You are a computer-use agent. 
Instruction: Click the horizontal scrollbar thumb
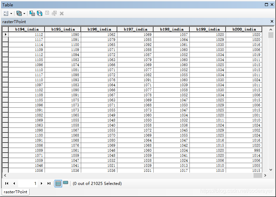coord(258,175)
